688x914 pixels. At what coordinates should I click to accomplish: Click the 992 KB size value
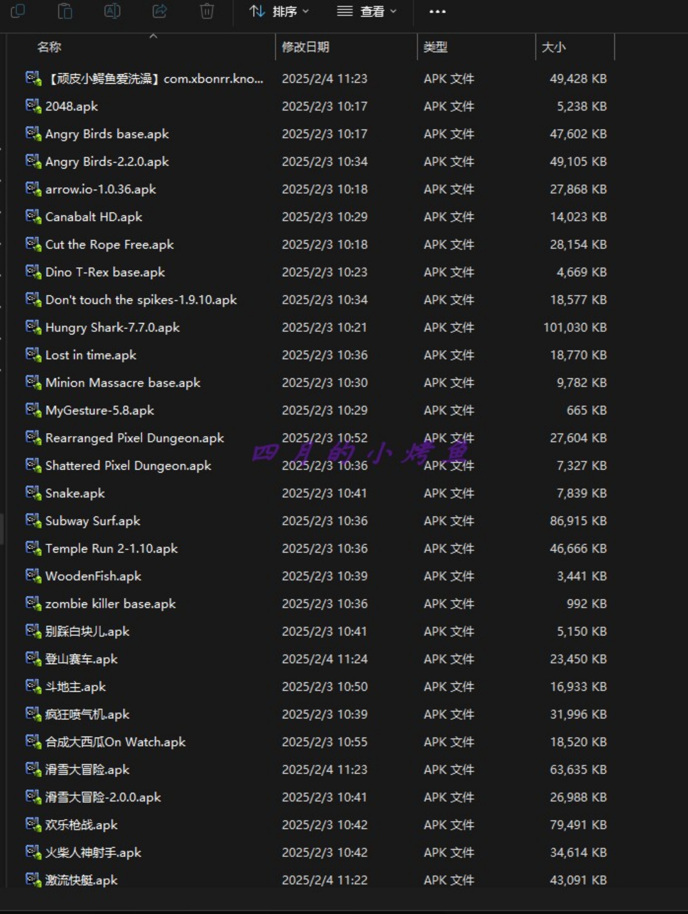[587, 604]
